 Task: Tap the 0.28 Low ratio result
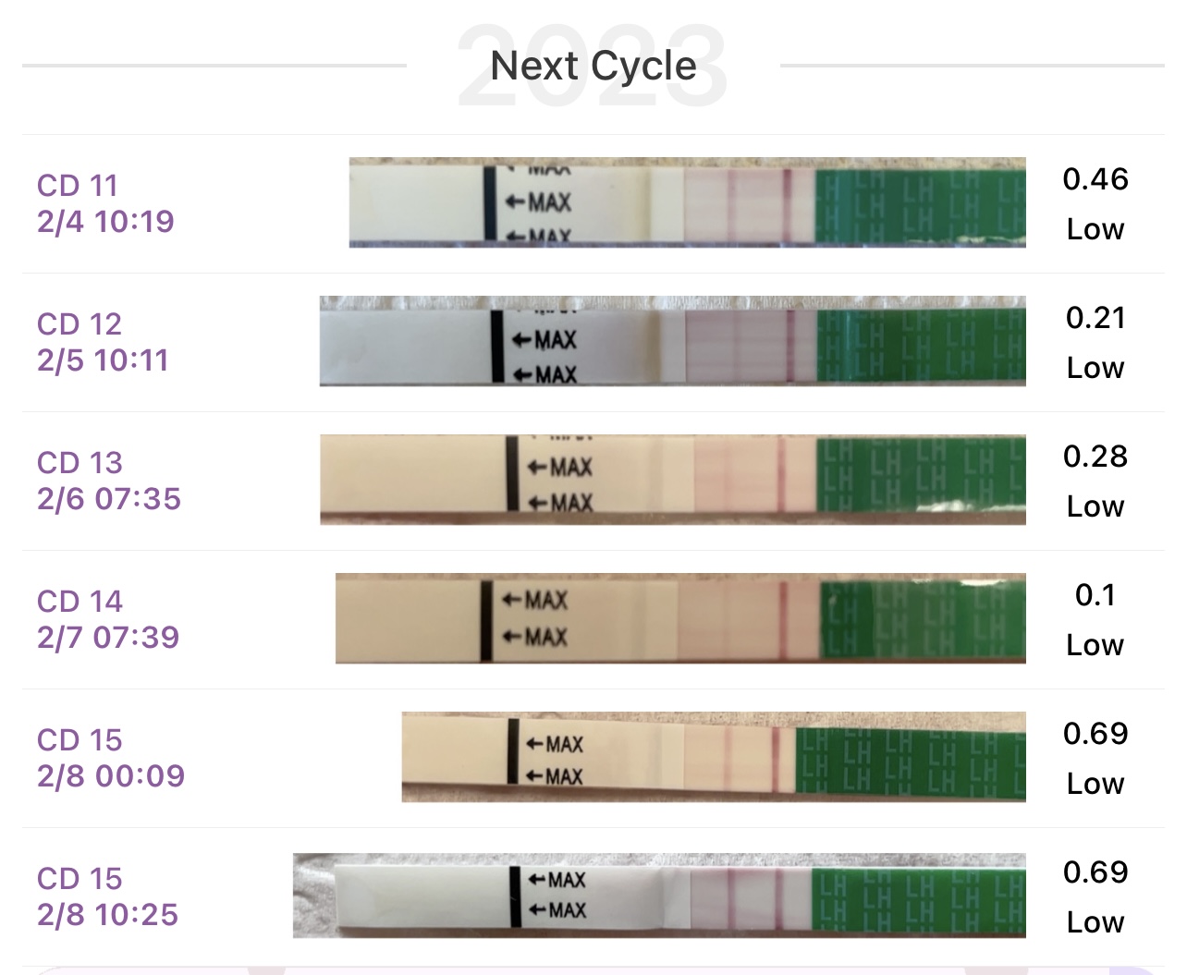point(1095,481)
